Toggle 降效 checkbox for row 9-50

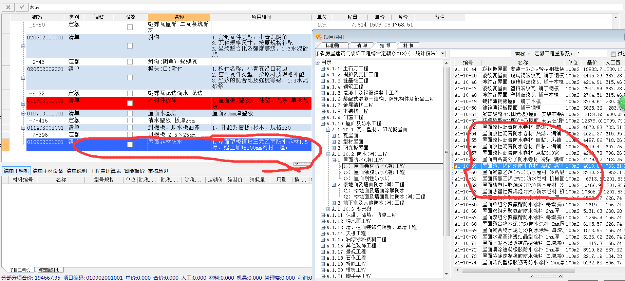click(130, 27)
